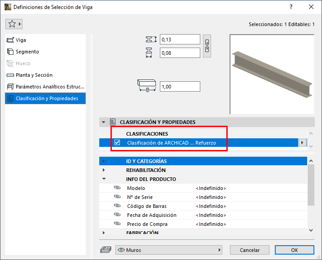Click the link icon beside Modelo
The image size is (322, 260).
(x=118, y=188)
